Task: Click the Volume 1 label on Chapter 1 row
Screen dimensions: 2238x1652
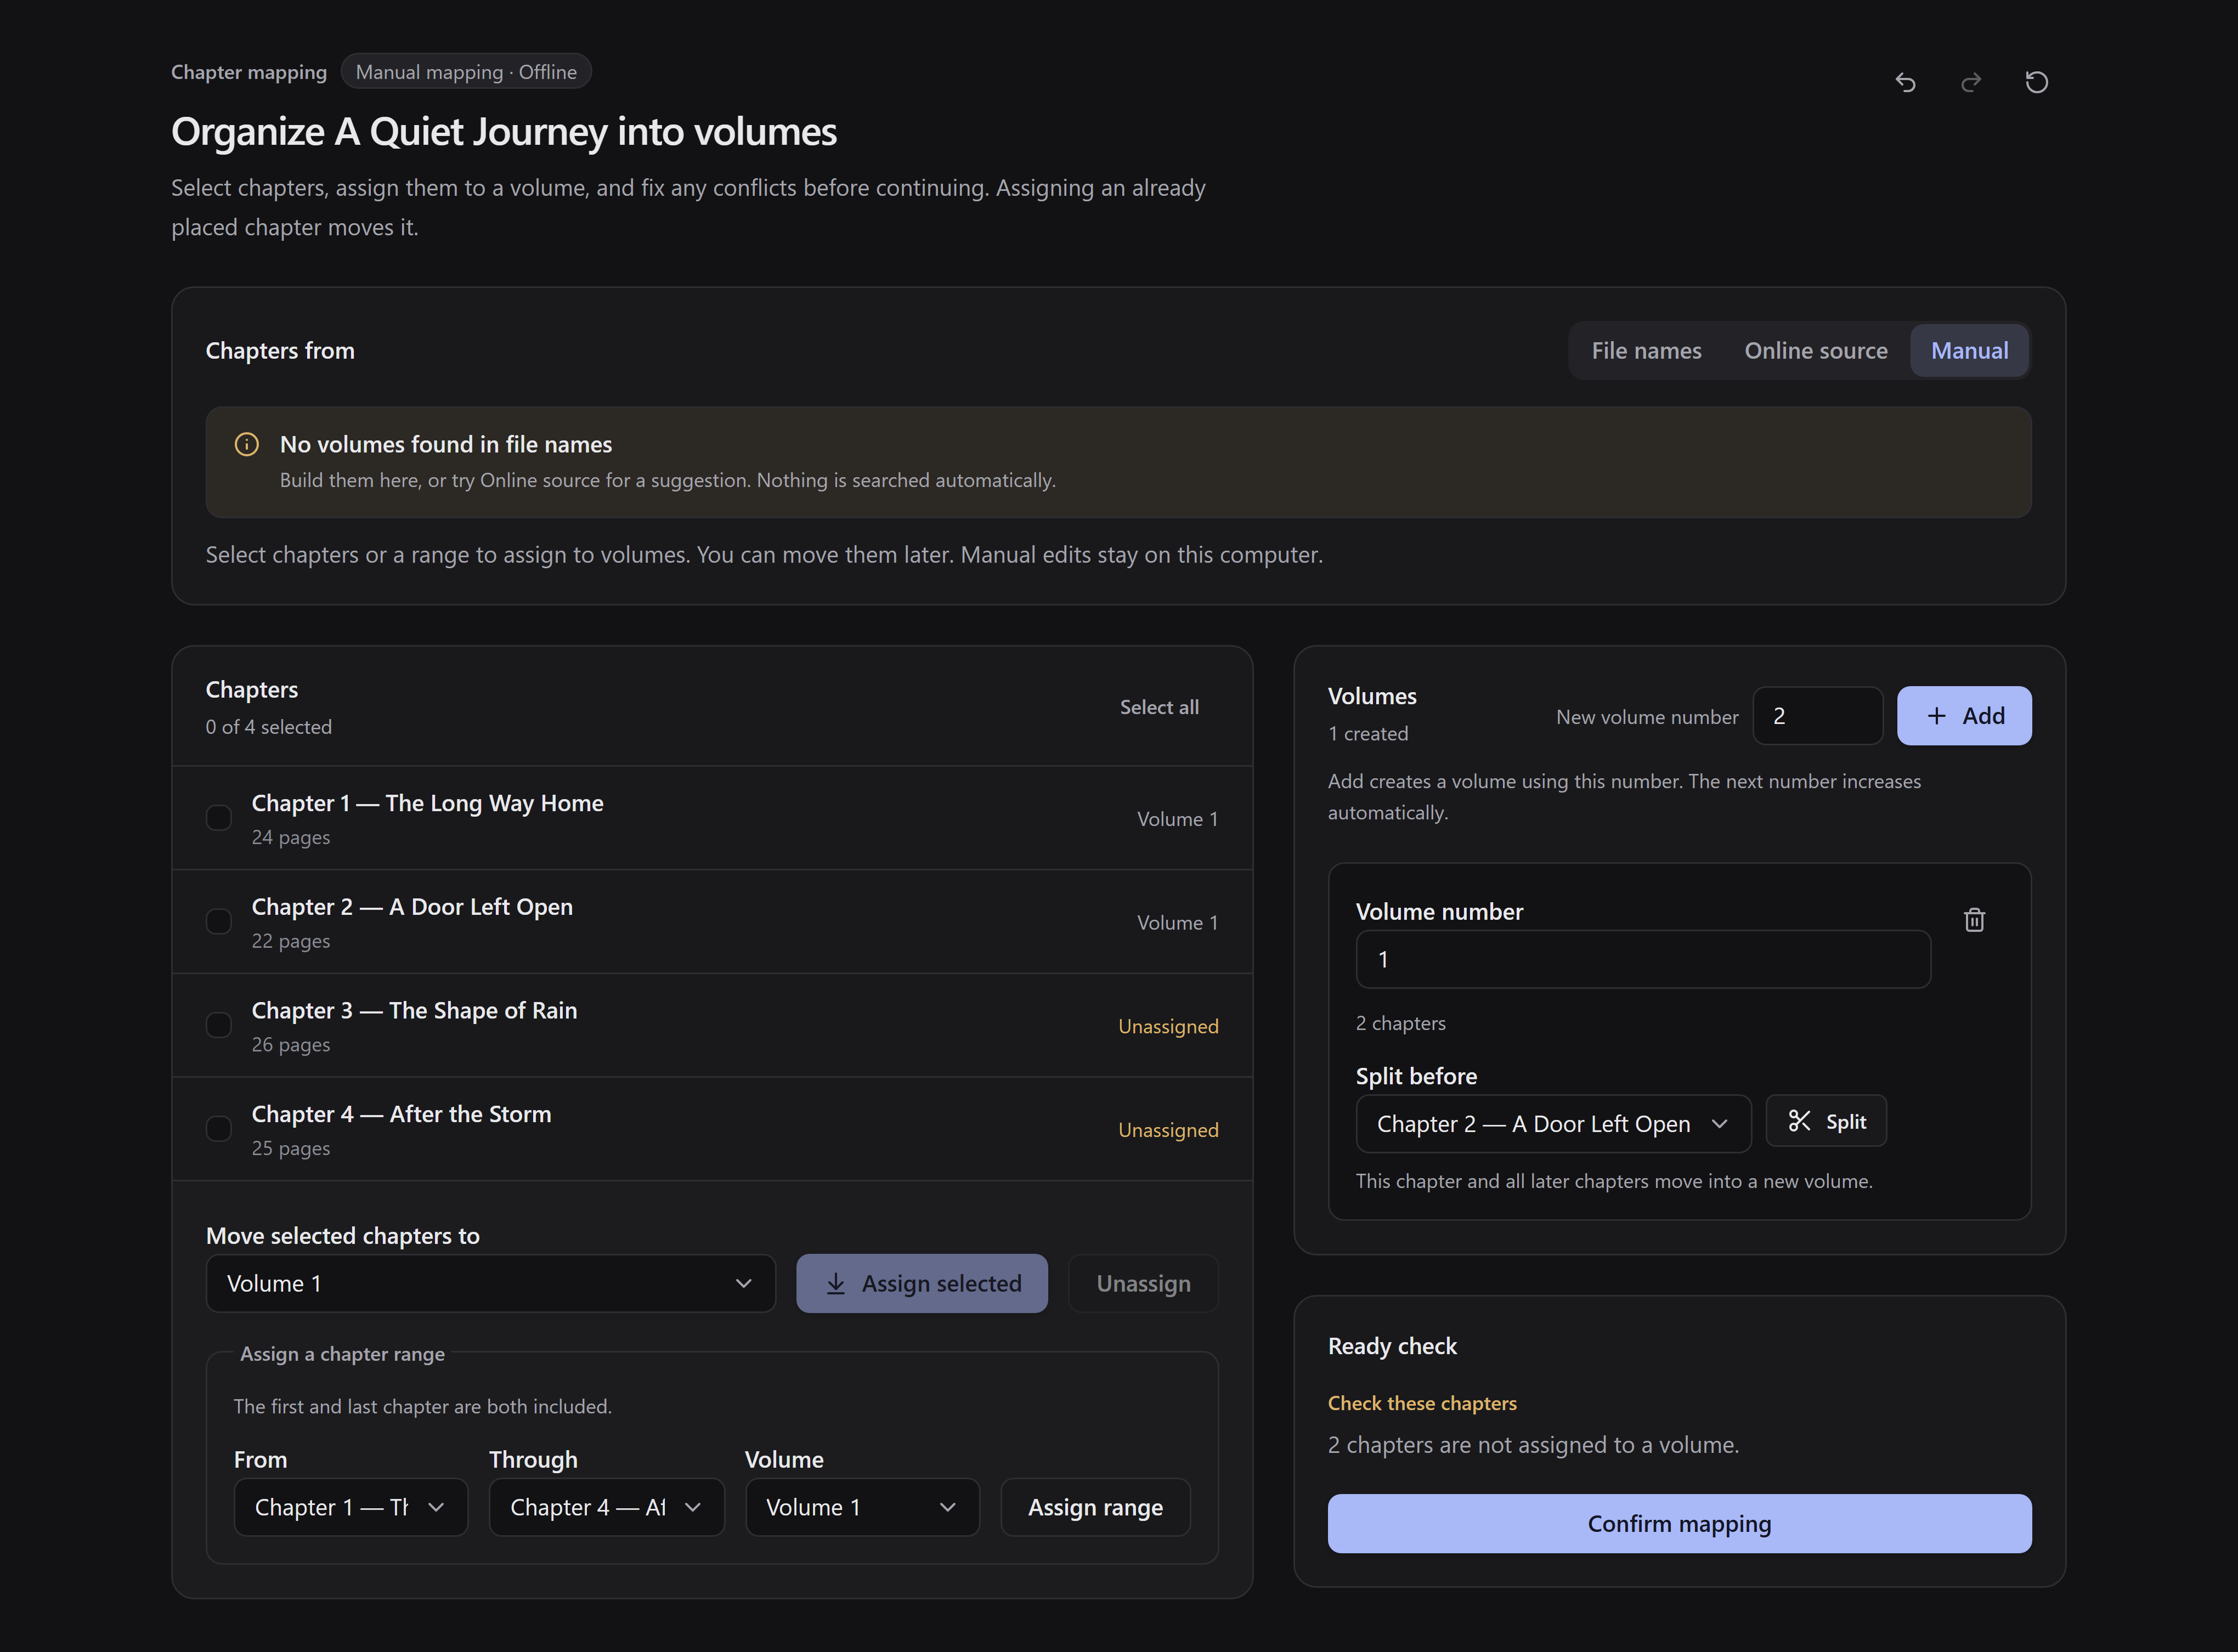Action: pos(1177,819)
